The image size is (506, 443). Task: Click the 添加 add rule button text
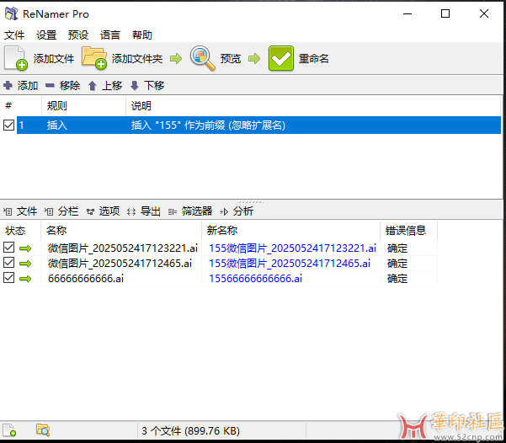pos(28,86)
